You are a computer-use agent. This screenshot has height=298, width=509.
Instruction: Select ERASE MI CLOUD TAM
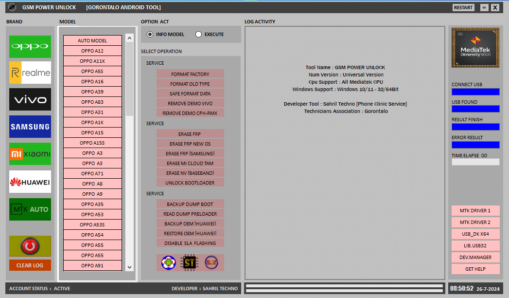(x=190, y=163)
